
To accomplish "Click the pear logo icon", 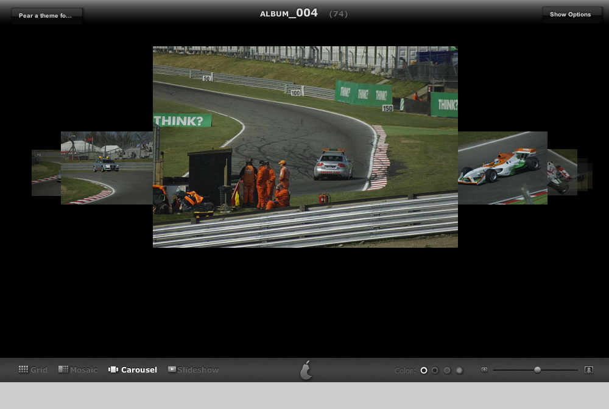I will (x=306, y=370).
